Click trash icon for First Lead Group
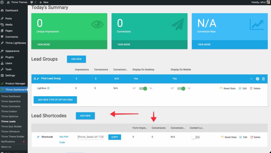271x153 pixels. [x=263, y=79]
